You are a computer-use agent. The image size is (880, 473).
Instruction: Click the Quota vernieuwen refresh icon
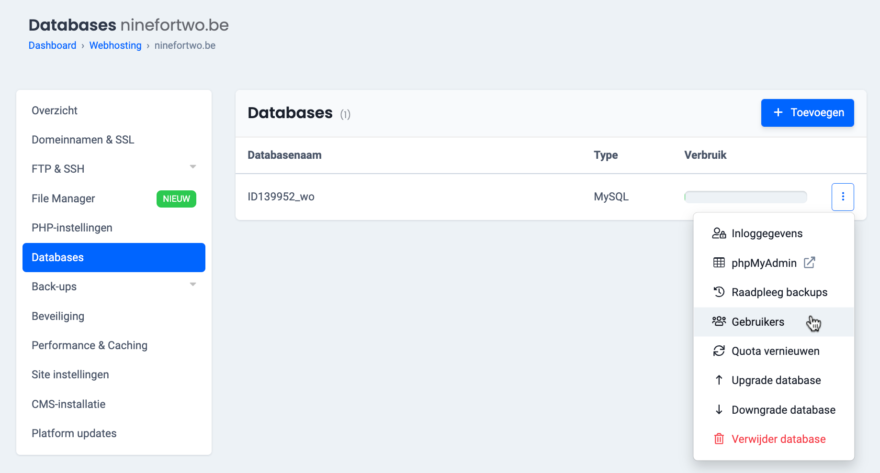tap(719, 351)
